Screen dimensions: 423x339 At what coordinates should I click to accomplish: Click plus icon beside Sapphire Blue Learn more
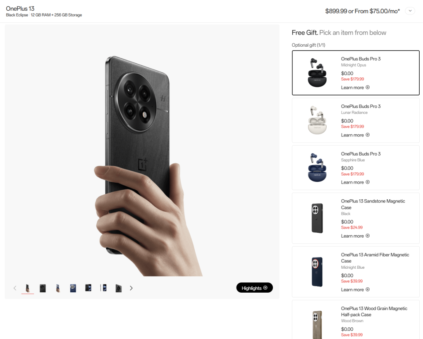(x=368, y=182)
